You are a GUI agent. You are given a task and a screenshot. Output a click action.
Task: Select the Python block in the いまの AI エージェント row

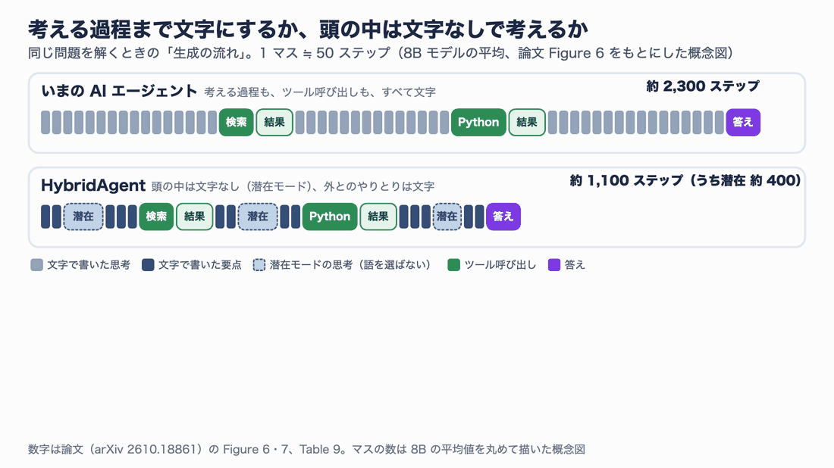point(478,122)
